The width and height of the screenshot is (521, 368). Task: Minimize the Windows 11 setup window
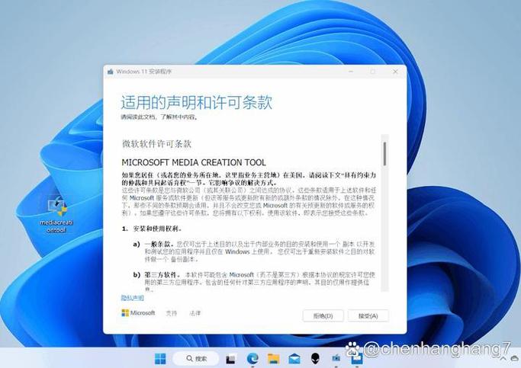351,72
